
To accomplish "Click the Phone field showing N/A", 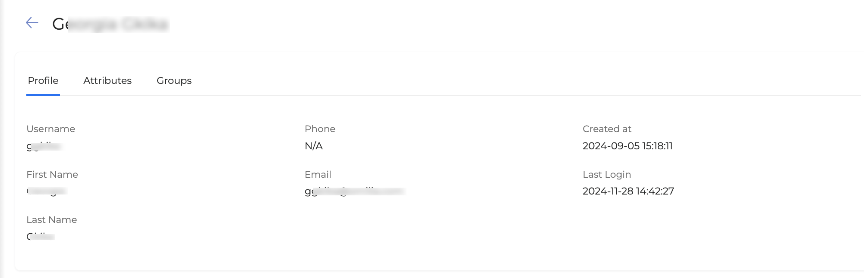I will [x=314, y=146].
